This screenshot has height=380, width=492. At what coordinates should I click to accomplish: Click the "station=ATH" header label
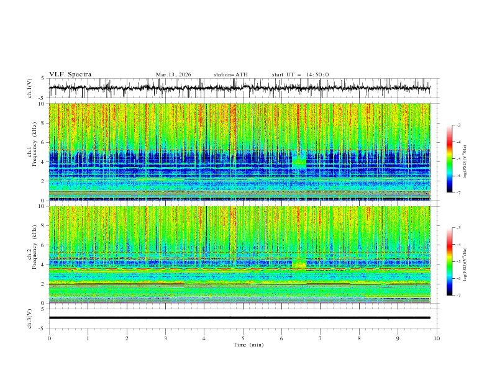[230, 75]
